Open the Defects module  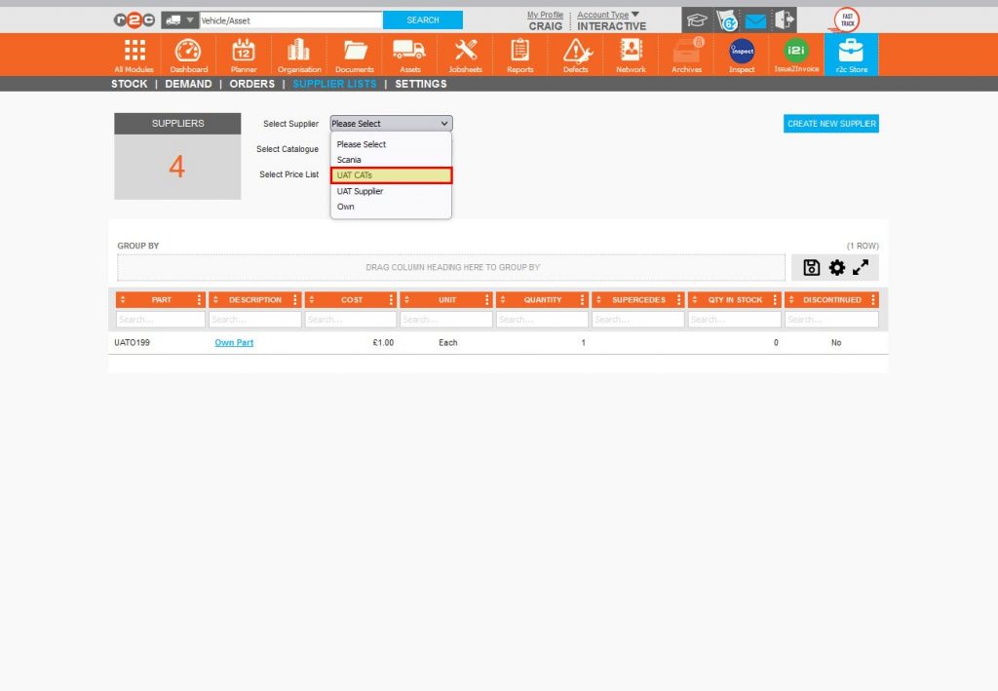coord(575,55)
